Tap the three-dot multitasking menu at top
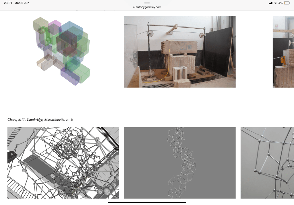 pyautogui.click(x=147, y=3)
